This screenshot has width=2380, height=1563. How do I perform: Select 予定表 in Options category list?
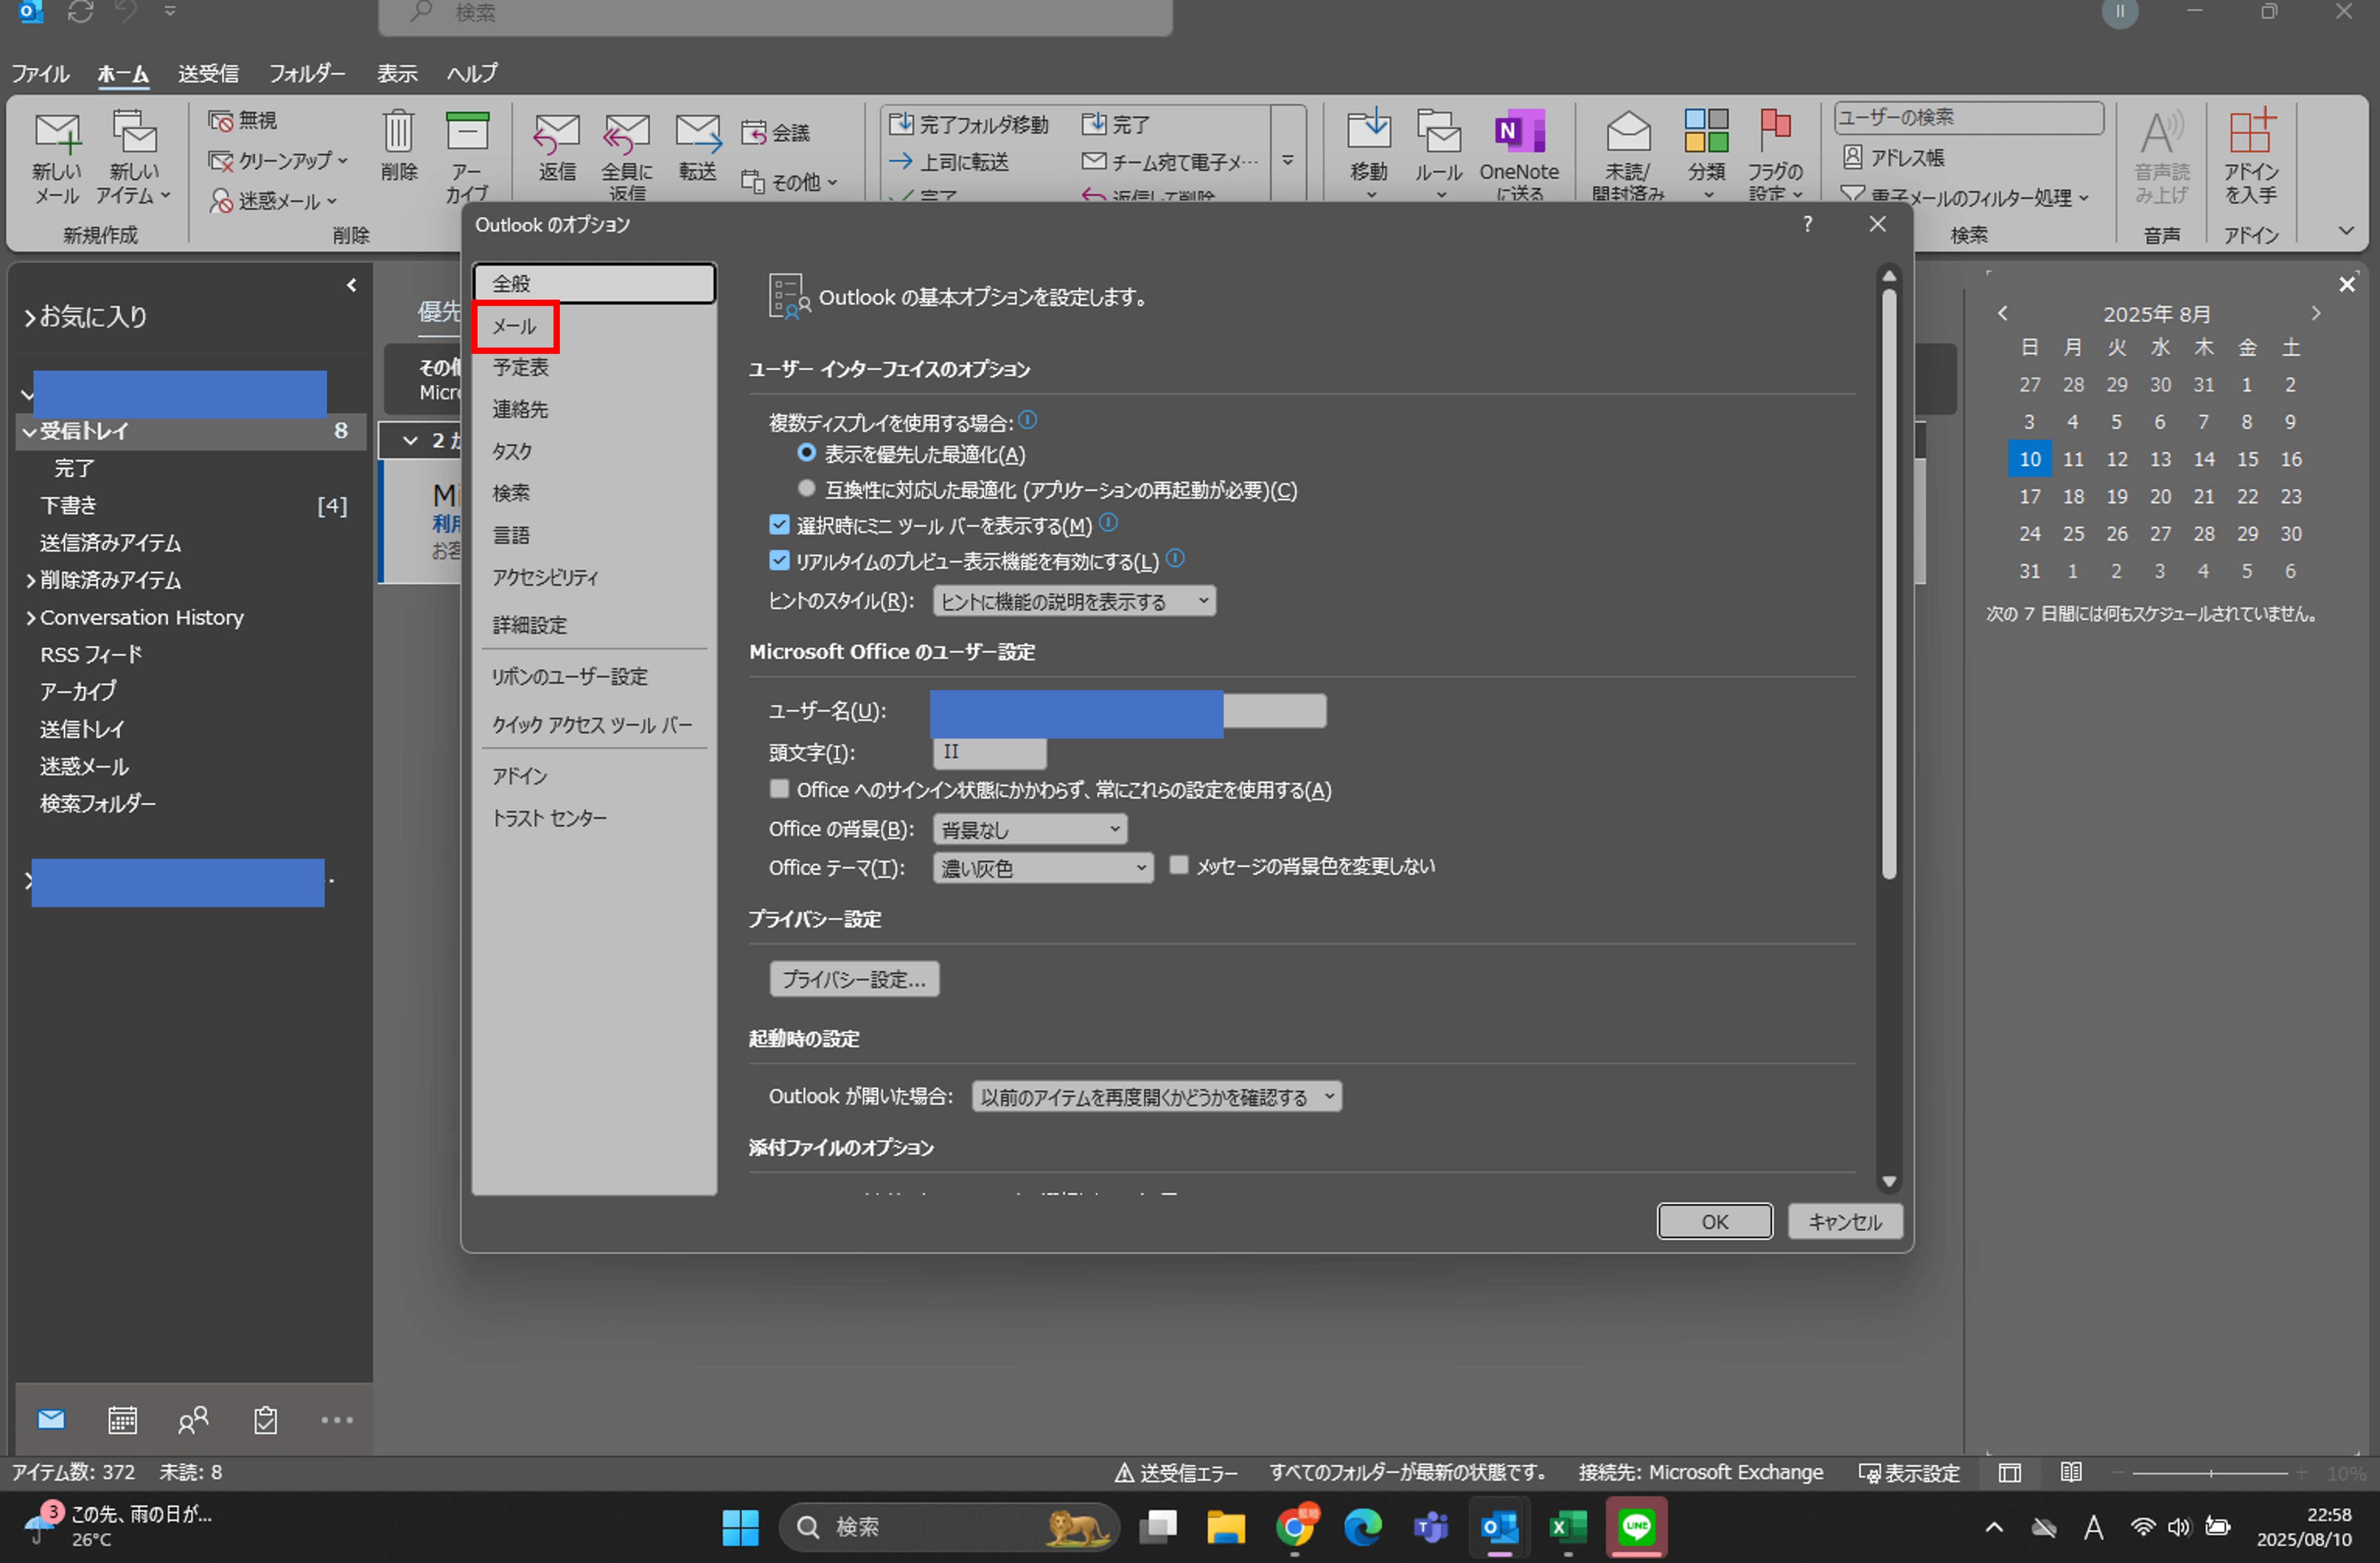pos(594,368)
